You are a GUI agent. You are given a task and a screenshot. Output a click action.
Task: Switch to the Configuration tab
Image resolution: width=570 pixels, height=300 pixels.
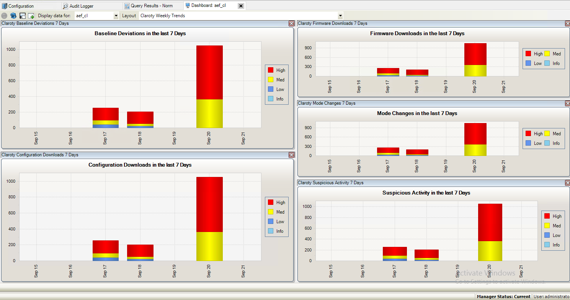pos(21,6)
